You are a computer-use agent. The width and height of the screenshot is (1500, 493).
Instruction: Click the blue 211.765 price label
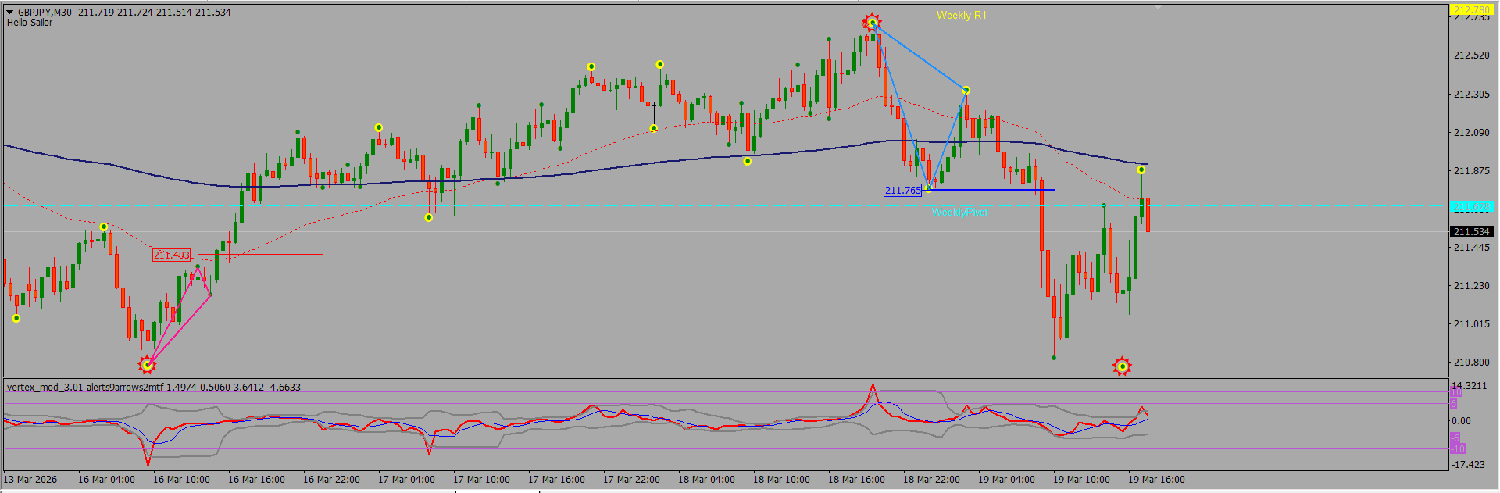click(x=902, y=190)
